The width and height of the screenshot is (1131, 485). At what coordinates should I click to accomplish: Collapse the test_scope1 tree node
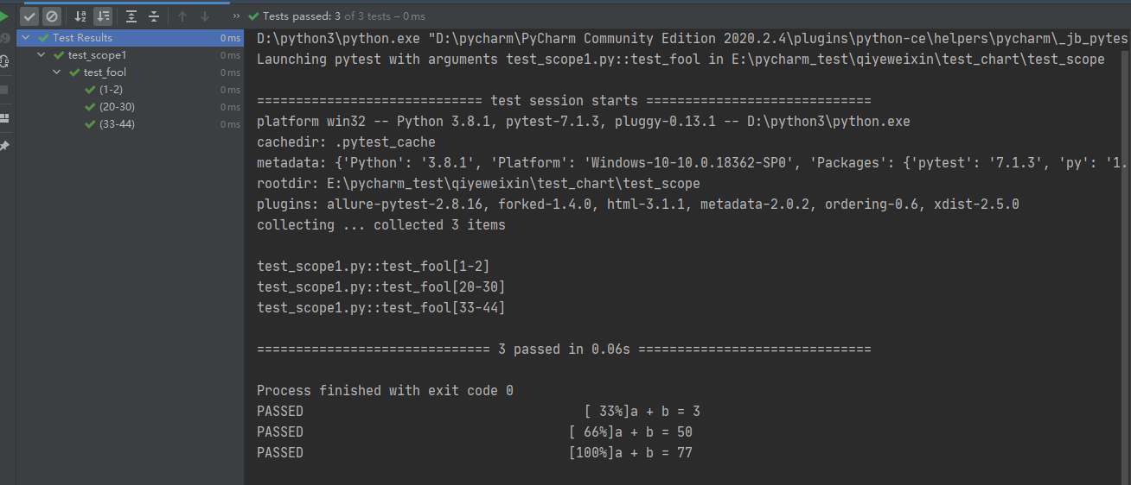(x=42, y=55)
